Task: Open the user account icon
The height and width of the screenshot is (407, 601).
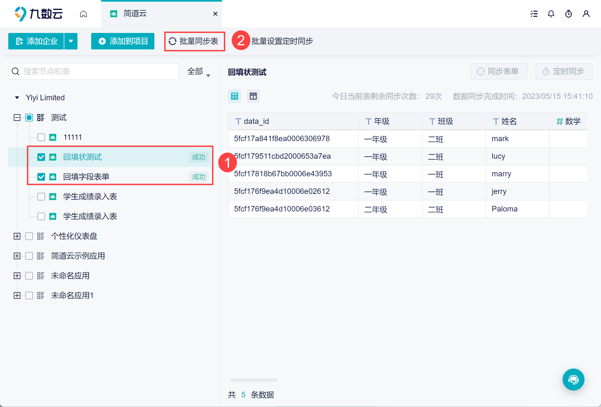Action: (x=586, y=14)
